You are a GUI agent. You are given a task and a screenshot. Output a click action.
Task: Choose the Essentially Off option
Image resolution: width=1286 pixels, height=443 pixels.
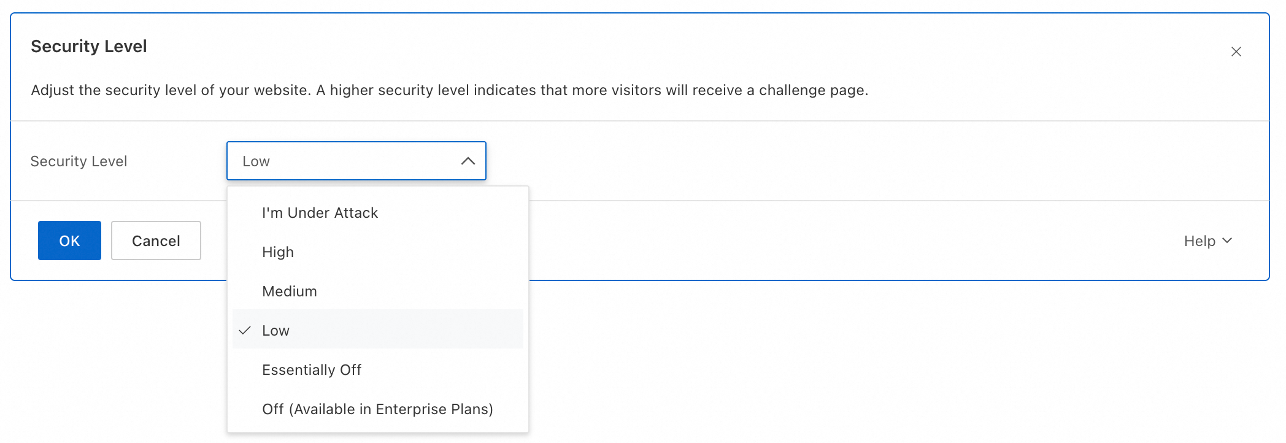click(312, 370)
